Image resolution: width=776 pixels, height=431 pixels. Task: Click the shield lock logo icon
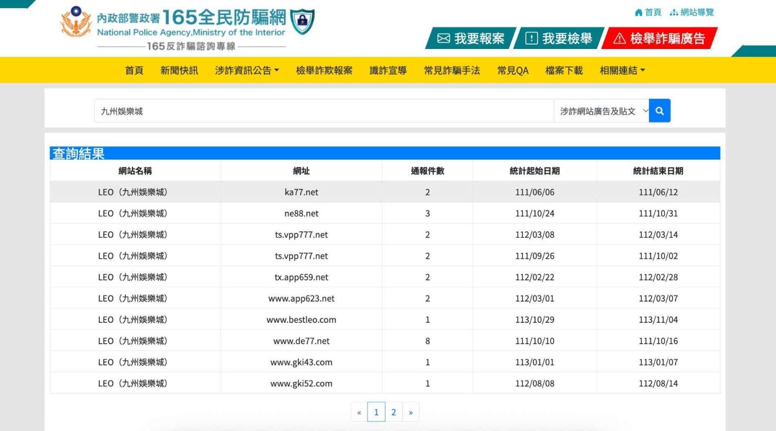pyautogui.click(x=302, y=22)
